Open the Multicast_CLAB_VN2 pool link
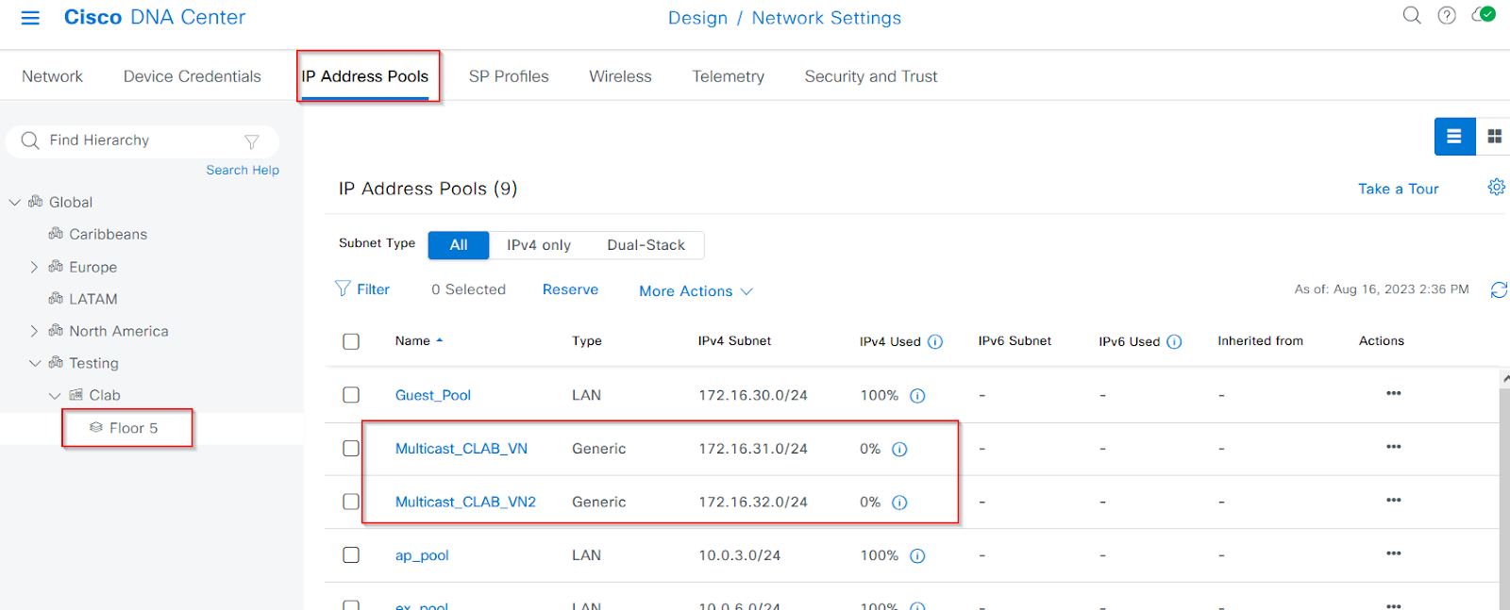1510x610 pixels. [x=465, y=502]
